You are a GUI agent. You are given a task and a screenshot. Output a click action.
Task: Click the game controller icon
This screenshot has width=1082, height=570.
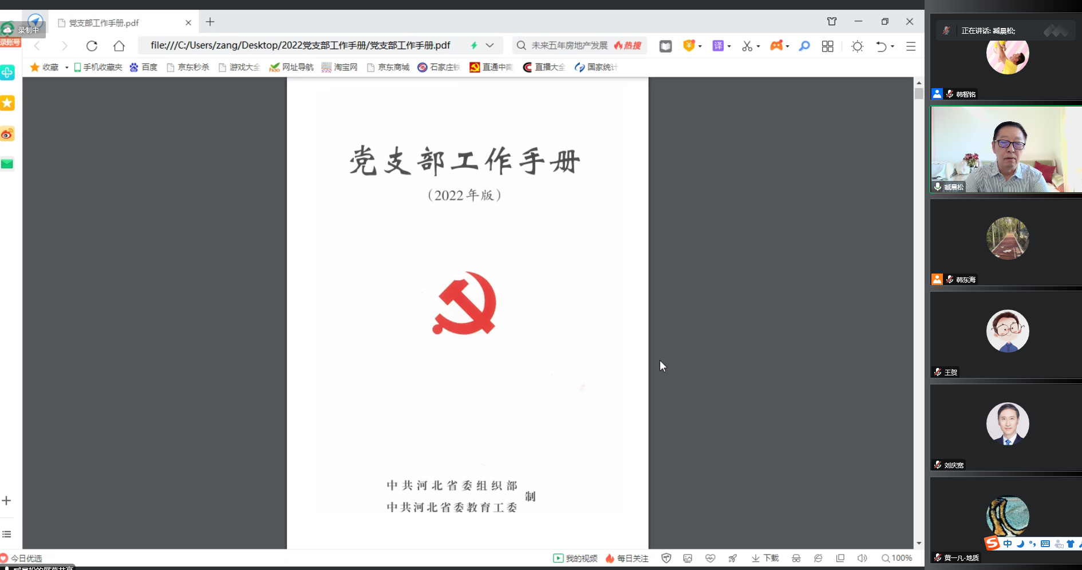tap(776, 46)
